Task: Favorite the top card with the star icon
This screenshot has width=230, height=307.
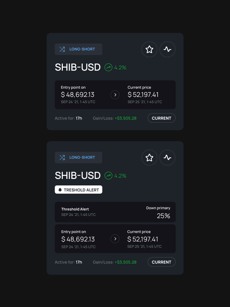Action: [149, 49]
